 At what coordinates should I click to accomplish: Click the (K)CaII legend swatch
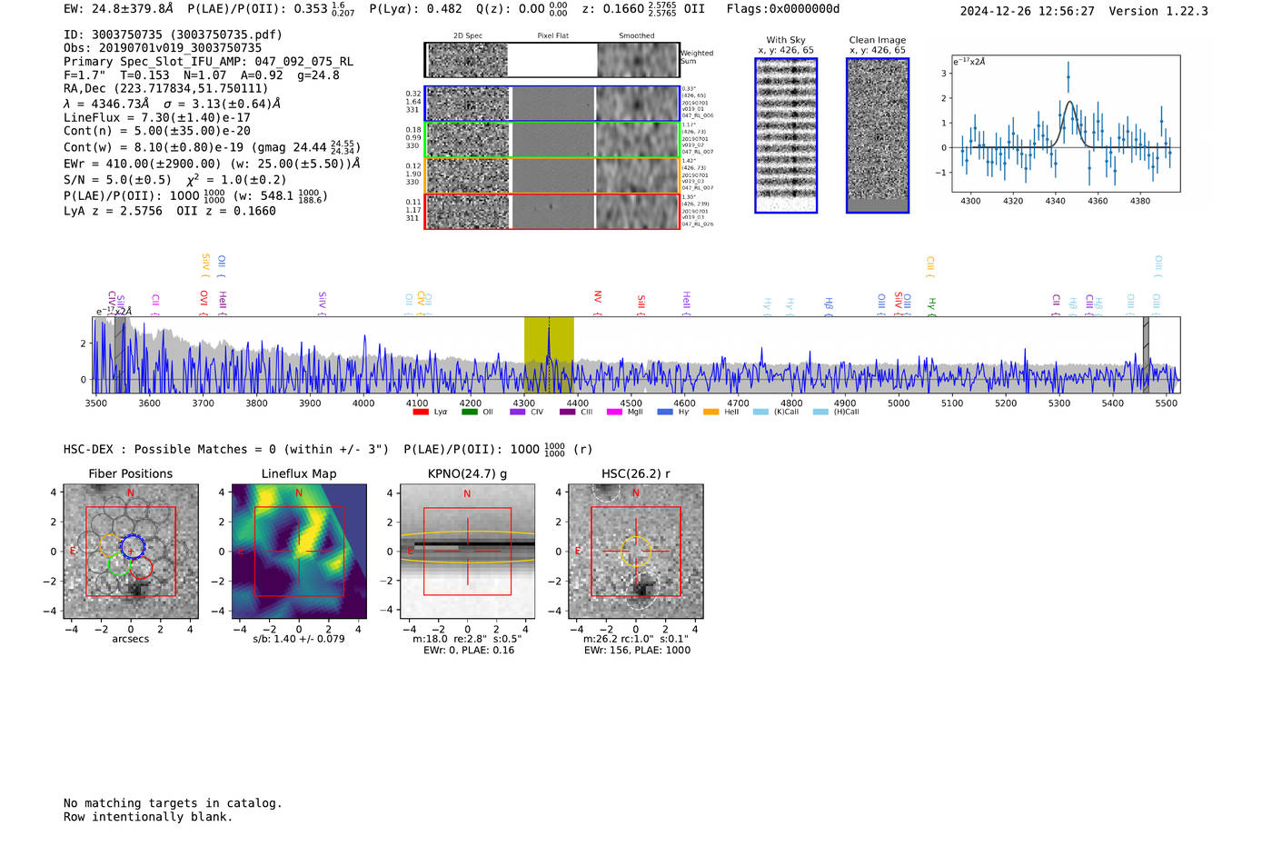(760, 412)
